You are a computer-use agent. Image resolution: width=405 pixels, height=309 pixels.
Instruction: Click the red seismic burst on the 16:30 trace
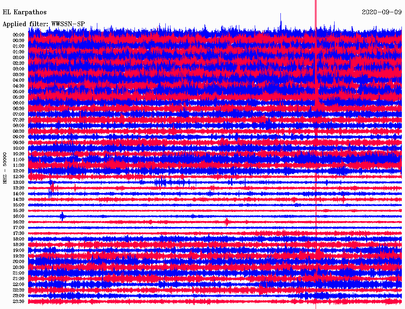227,222
